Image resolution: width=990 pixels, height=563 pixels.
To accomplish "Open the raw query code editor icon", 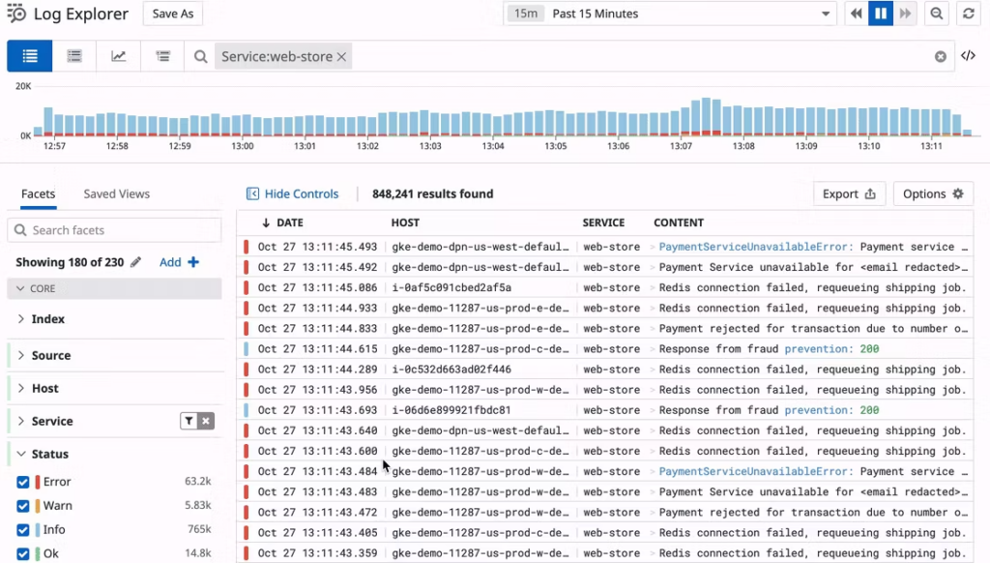I will pyautogui.click(x=968, y=55).
